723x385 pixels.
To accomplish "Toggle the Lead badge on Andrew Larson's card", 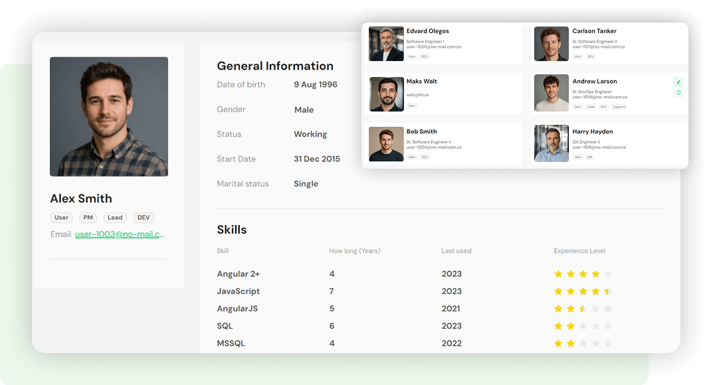I will click(x=589, y=106).
